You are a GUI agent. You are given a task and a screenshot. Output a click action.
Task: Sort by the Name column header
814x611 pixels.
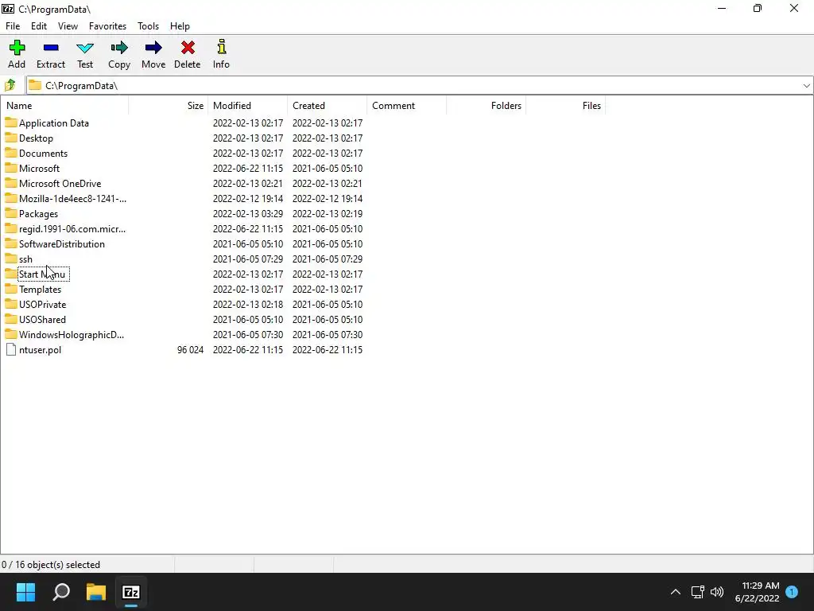coord(64,106)
